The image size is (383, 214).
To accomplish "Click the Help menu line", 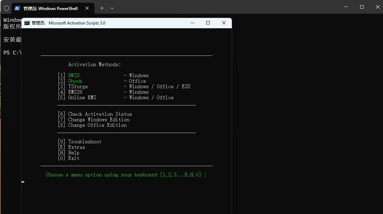I will point(69,153).
